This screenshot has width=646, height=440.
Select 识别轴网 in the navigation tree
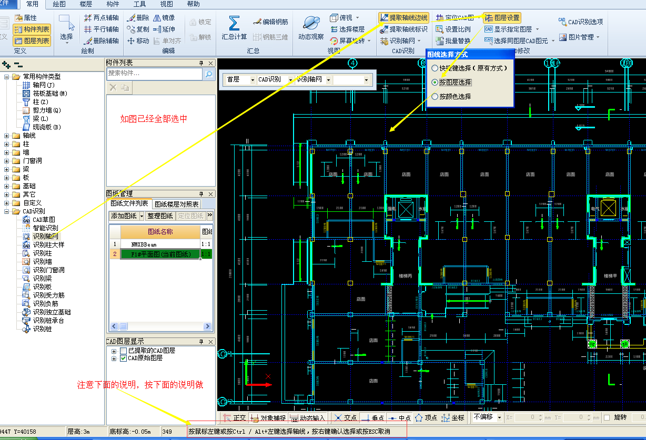pyautogui.click(x=45, y=236)
